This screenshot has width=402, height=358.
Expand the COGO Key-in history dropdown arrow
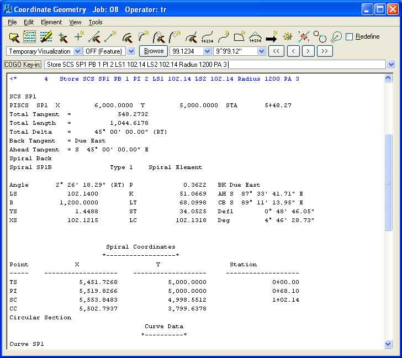391,65
